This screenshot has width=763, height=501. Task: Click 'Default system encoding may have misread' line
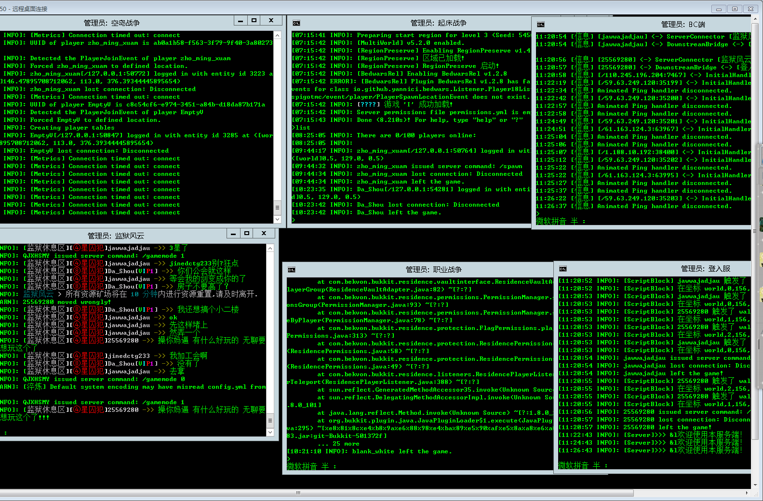coord(133,387)
